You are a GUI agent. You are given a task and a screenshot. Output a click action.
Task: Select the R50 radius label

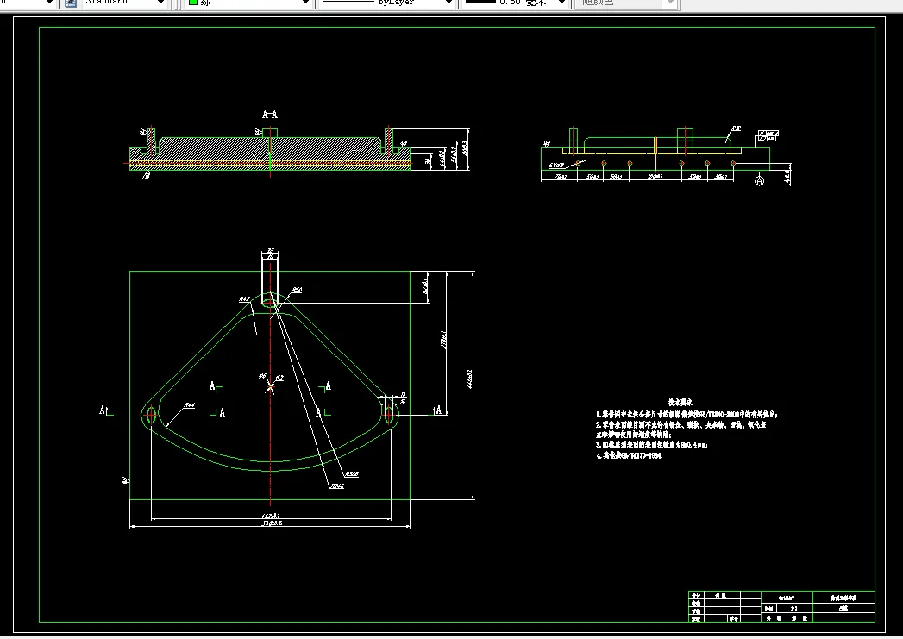click(297, 290)
